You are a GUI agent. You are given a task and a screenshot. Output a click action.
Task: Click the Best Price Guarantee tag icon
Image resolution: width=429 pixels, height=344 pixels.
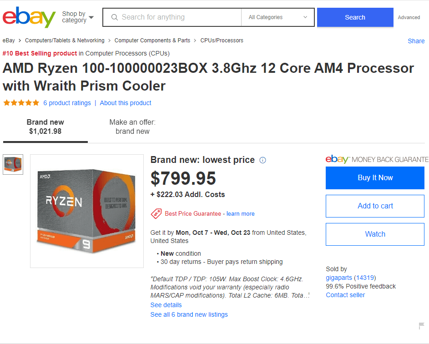155,213
